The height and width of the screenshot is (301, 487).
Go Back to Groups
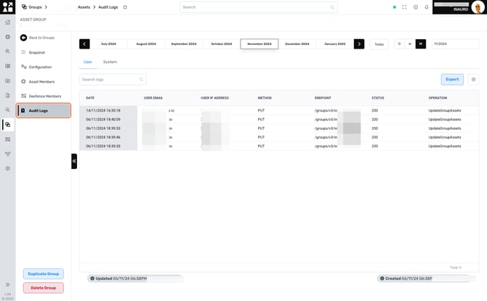point(37,38)
